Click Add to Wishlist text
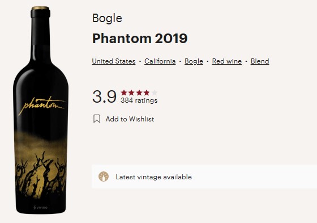 (x=130, y=119)
